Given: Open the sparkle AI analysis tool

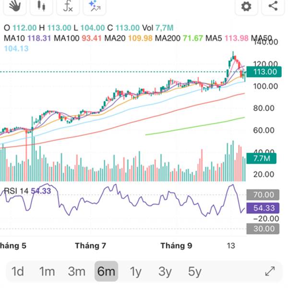Looking at the screenshot, I should (x=95, y=6).
